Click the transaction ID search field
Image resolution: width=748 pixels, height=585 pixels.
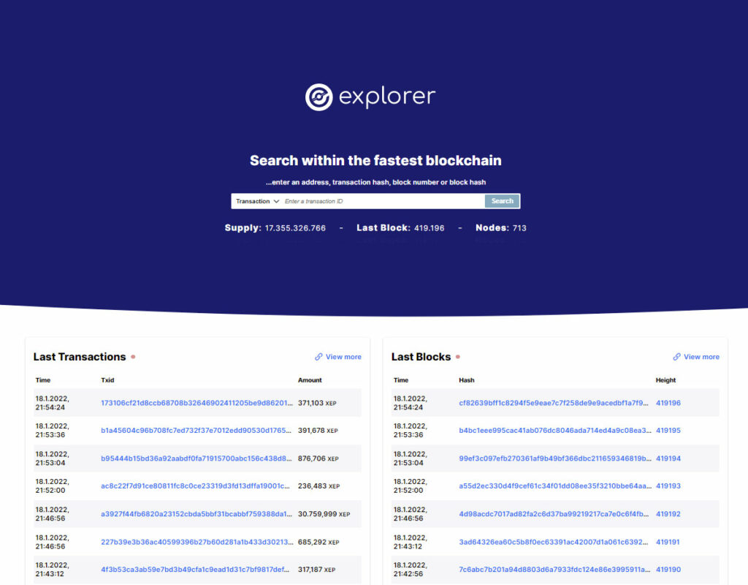click(x=382, y=201)
